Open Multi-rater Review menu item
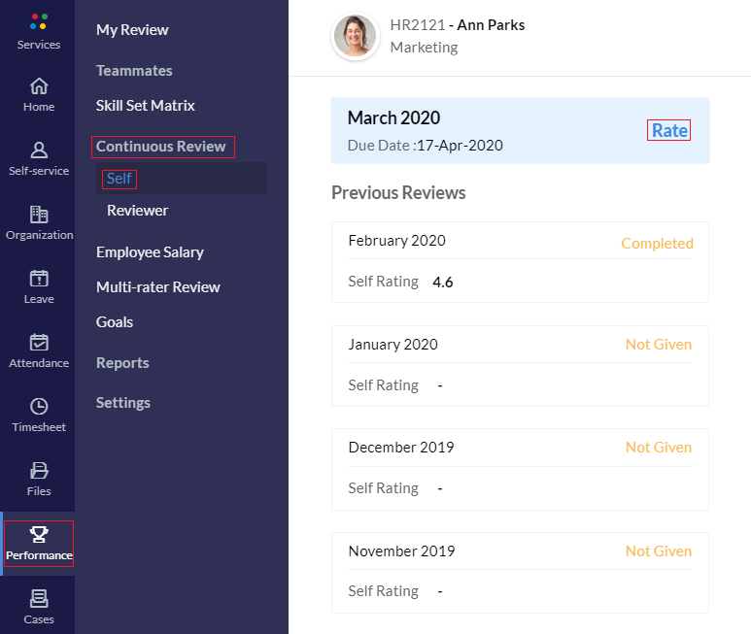The height and width of the screenshot is (634, 751). [x=158, y=287]
